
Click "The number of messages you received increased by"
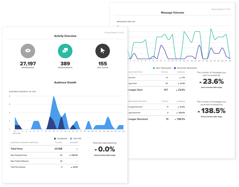tap(211, 103)
